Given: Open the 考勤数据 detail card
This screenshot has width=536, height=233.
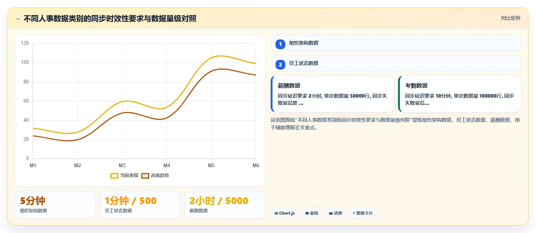Looking at the screenshot, I should [x=460, y=94].
